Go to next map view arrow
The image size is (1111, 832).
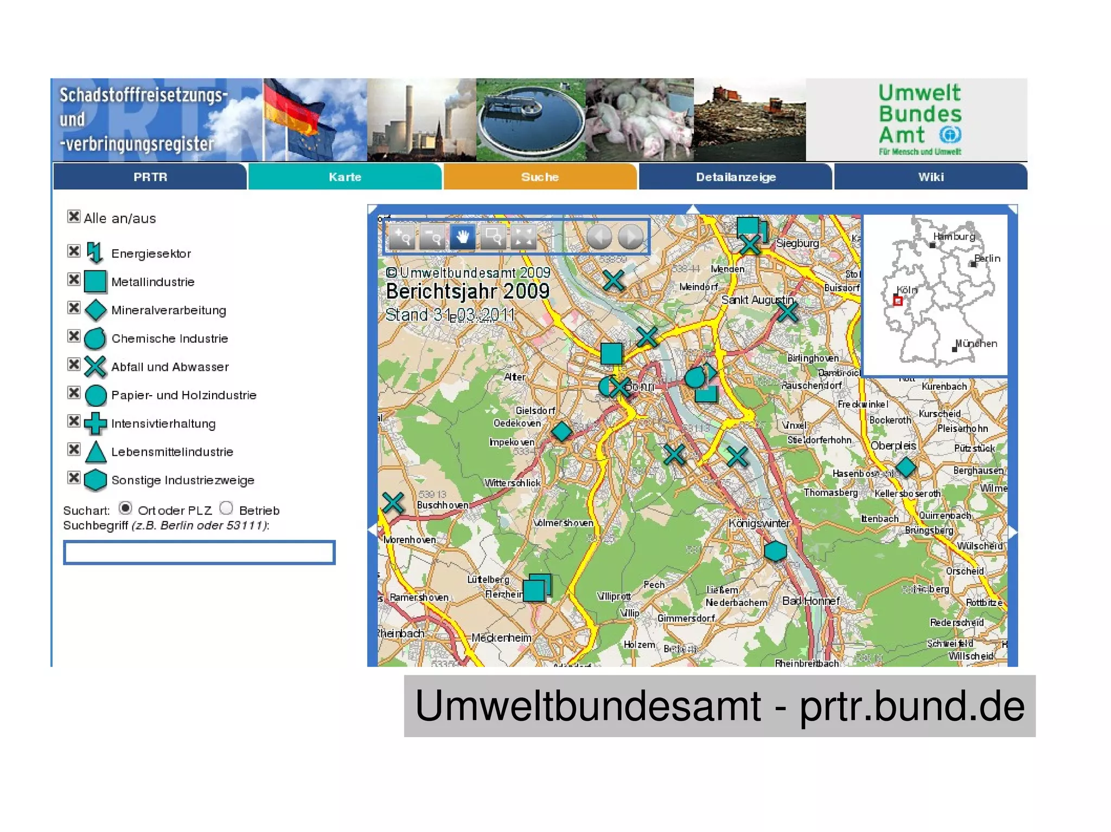[630, 237]
